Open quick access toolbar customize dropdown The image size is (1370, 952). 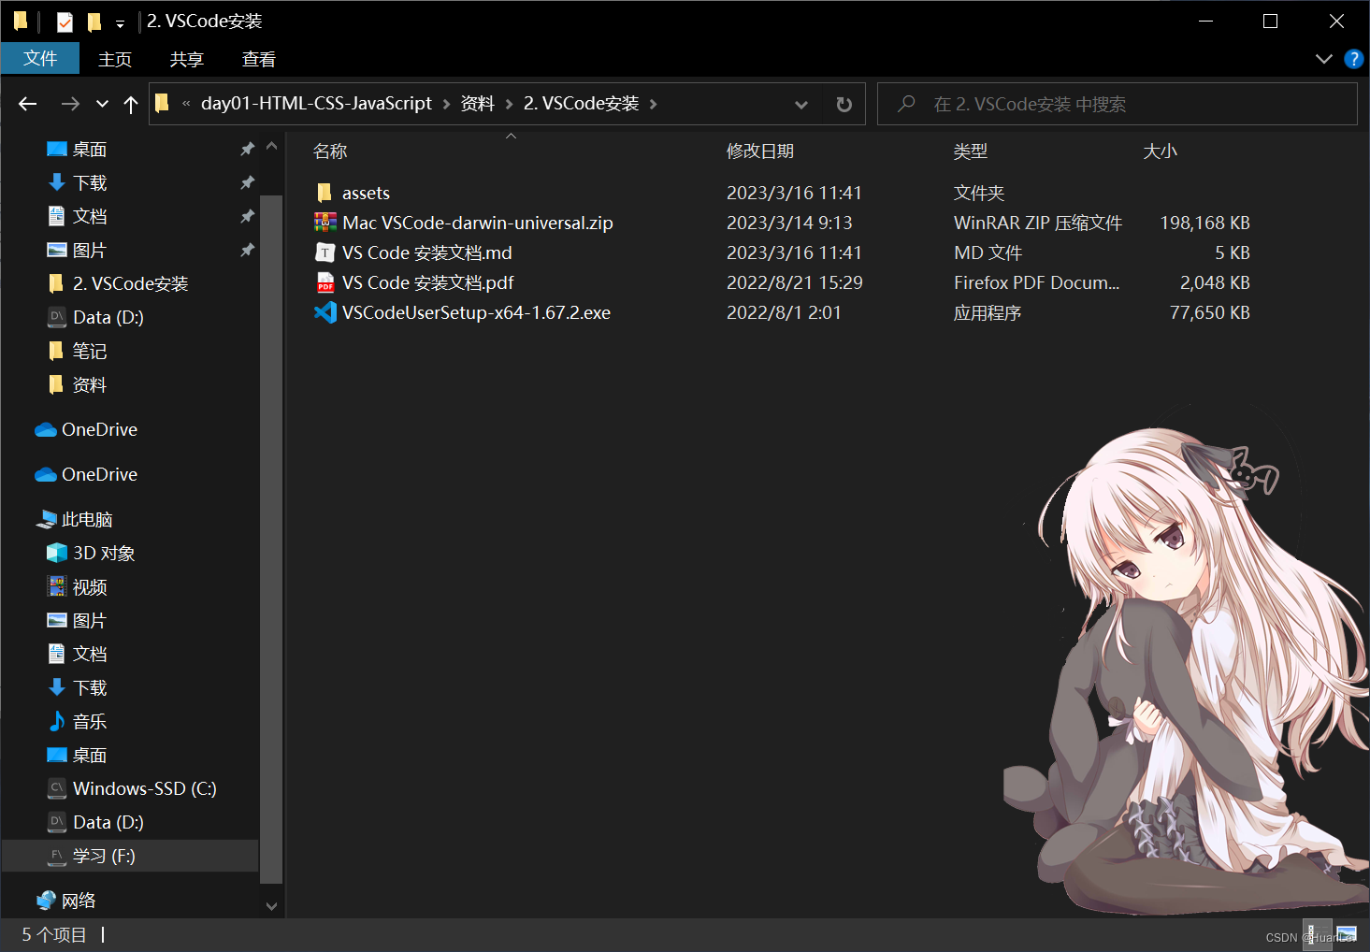tap(120, 22)
